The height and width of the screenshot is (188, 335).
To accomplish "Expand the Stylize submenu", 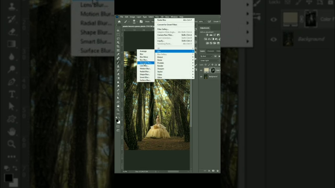I will (x=175, y=72).
